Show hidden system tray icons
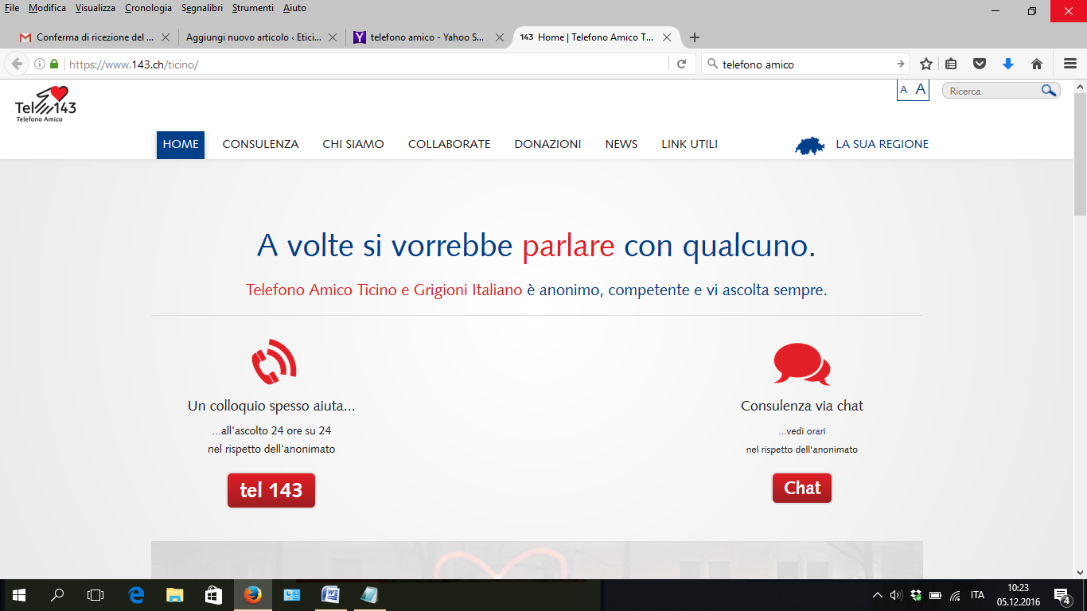The width and height of the screenshot is (1087, 611). 877,595
